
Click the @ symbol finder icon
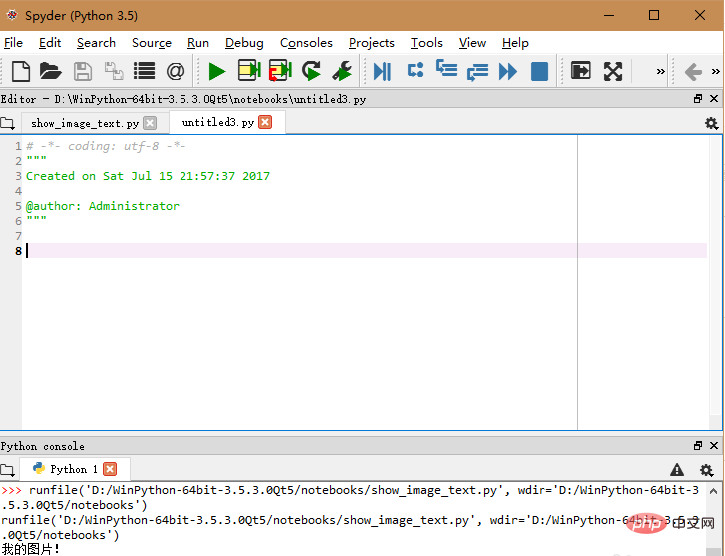coord(176,71)
